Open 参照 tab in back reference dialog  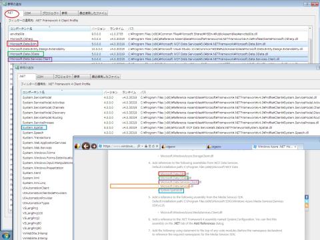69,13
